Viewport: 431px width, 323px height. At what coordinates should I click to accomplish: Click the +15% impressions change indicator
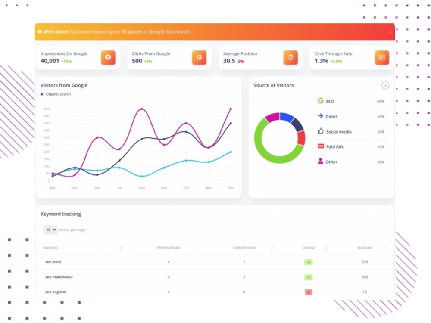[x=66, y=62]
